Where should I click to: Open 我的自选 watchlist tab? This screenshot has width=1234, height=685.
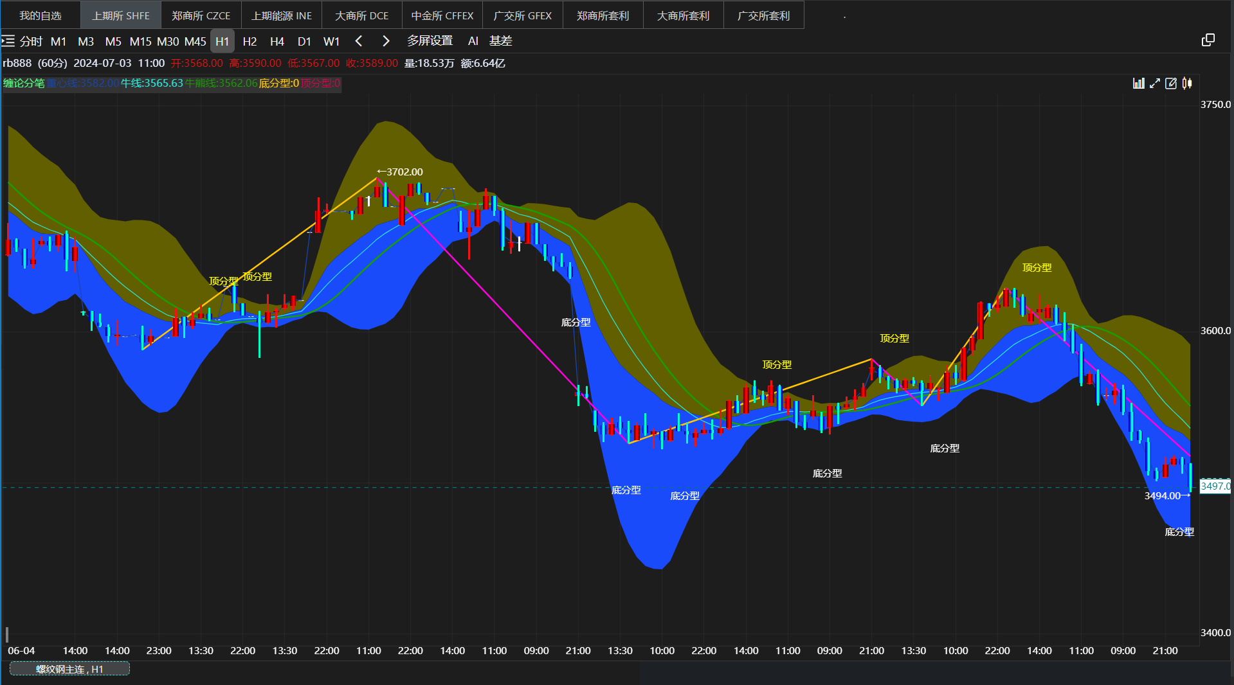(41, 15)
